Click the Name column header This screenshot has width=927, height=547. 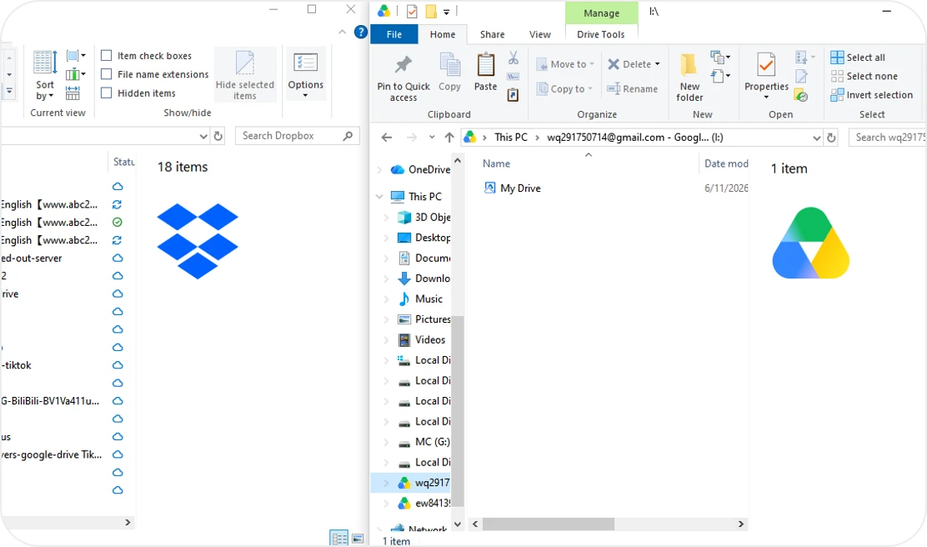coord(496,163)
